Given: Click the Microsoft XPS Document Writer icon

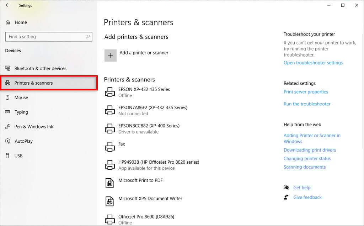Looking at the screenshot, I should (110, 201).
